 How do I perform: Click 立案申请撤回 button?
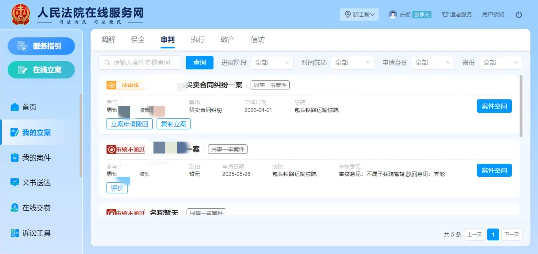130,124
